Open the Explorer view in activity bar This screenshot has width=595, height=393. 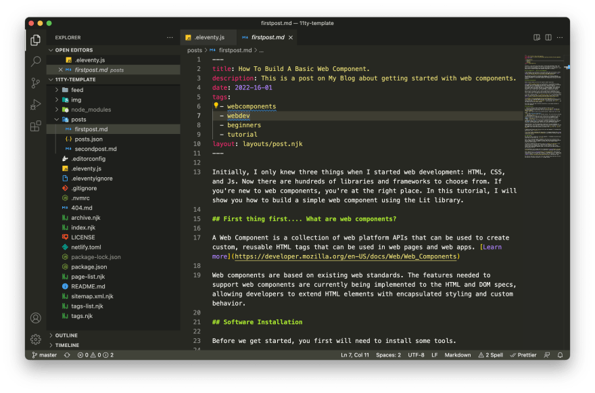pos(36,40)
